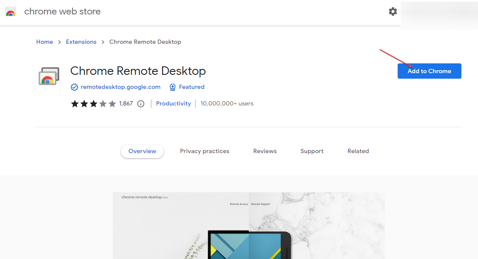Navigate to Home via breadcrumb
The image size is (478, 259).
pyautogui.click(x=44, y=42)
